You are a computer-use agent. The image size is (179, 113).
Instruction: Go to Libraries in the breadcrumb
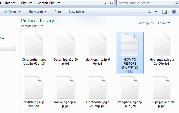(9, 3)
